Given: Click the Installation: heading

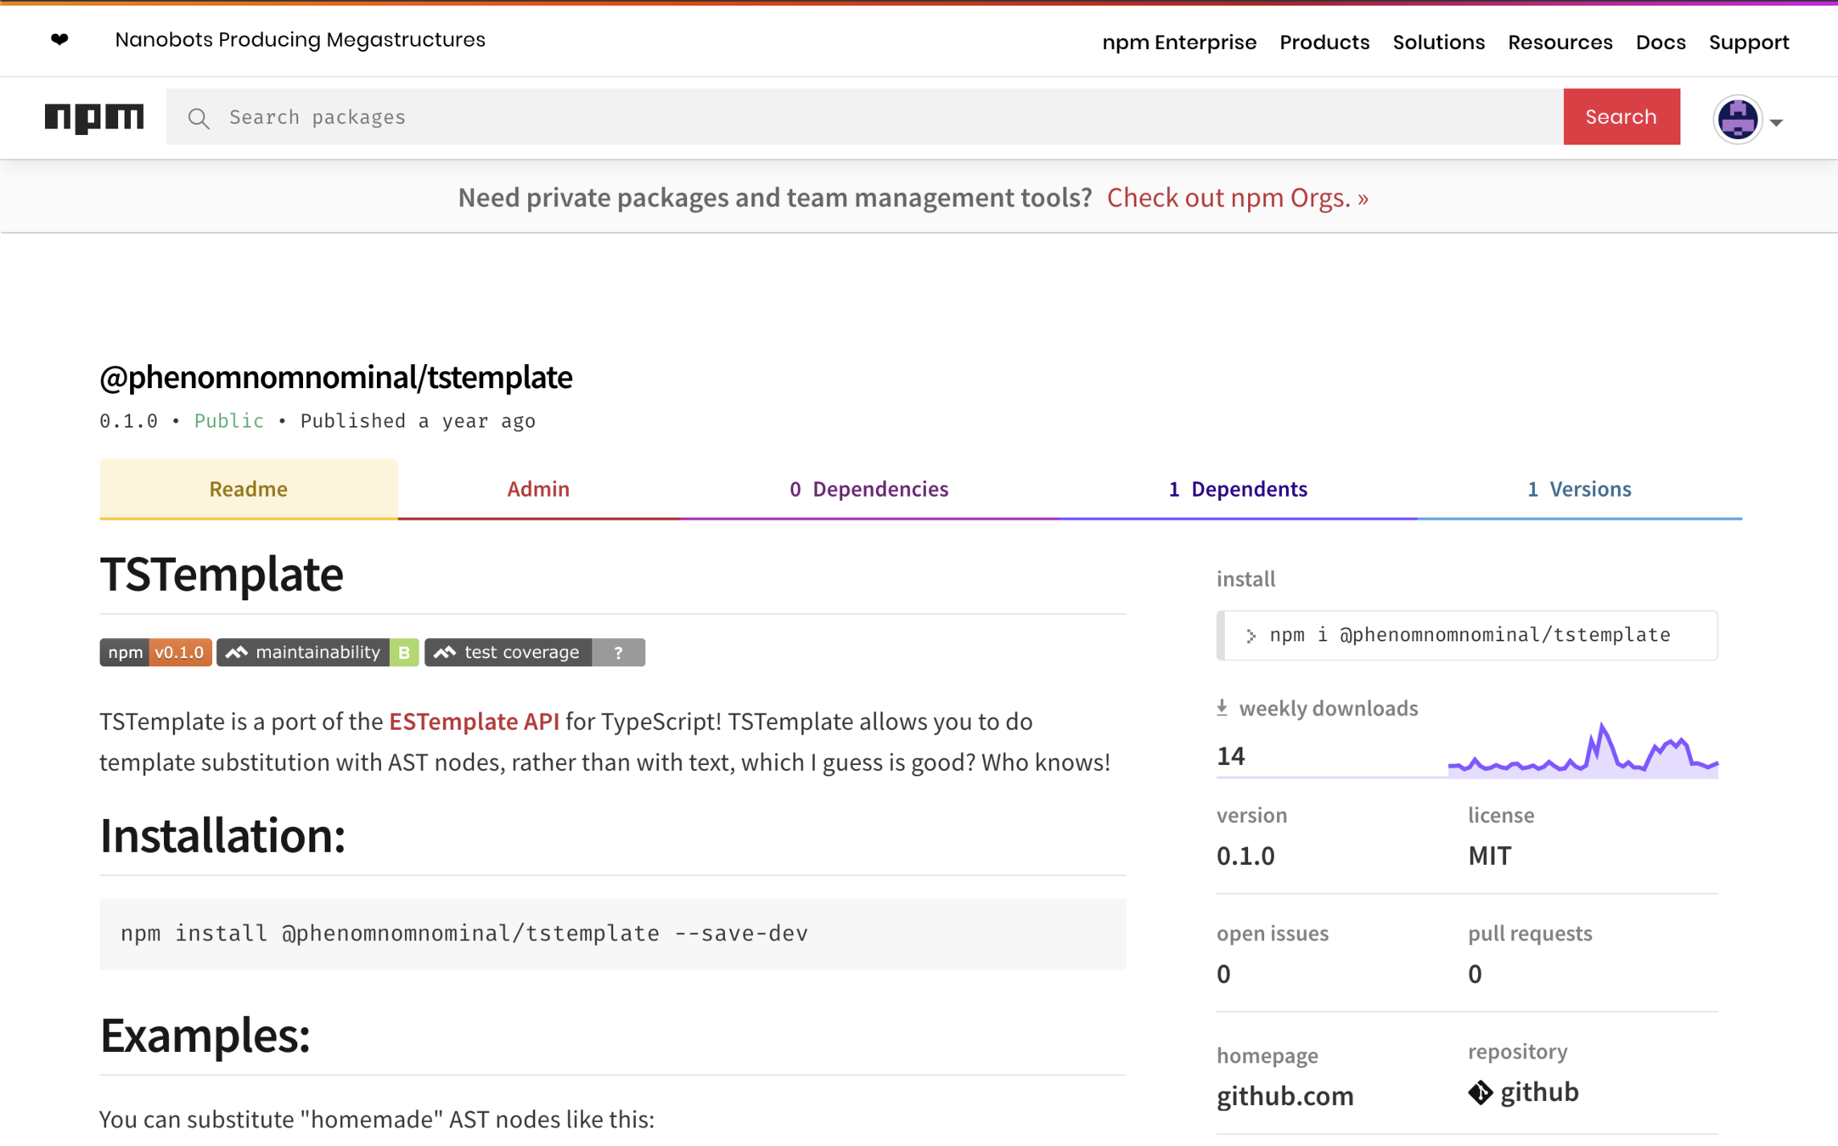Looking at the screenshot, I should pos(222,835).
